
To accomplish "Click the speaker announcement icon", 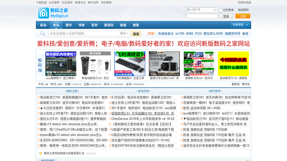I will point(41,153).
